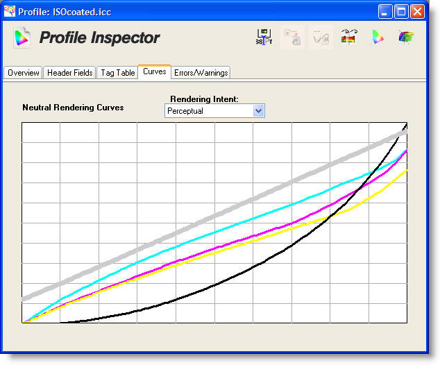Select the Tag Table tab
440x365 pixels.
[117, 73]
